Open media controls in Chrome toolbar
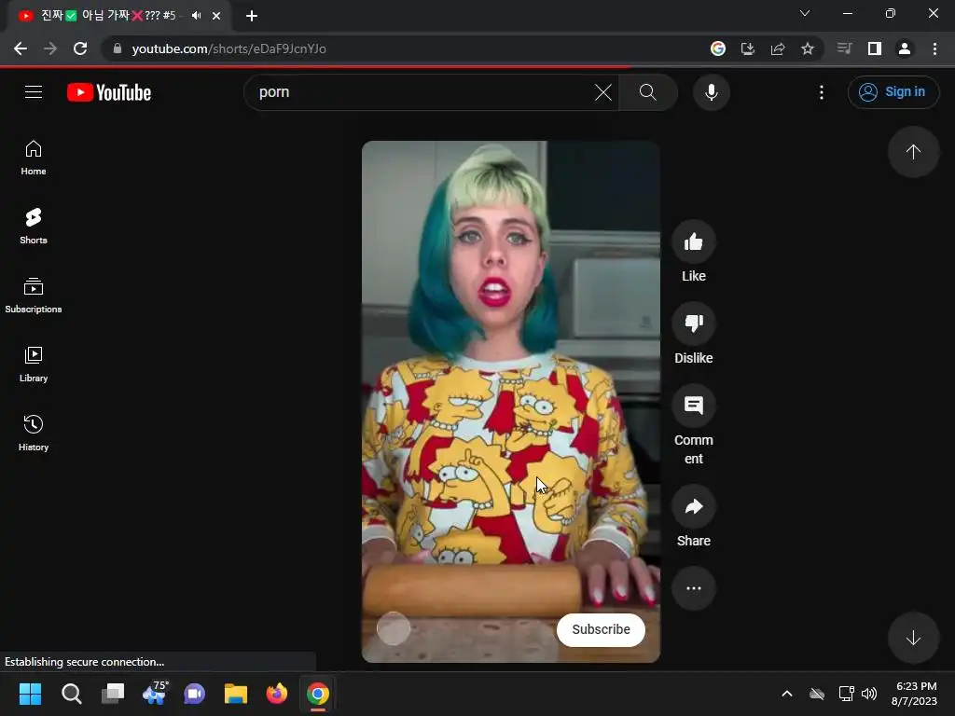This screenshot has height=716, width=955. click(x=844, y=48)
